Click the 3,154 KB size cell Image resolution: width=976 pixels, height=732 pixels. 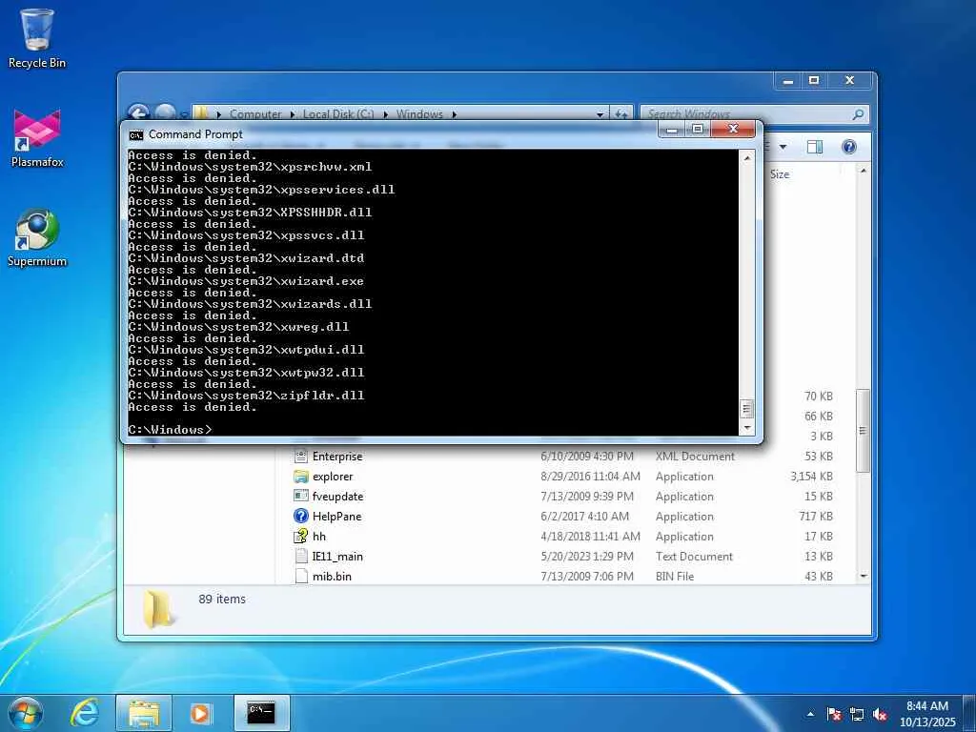point(812,477)
